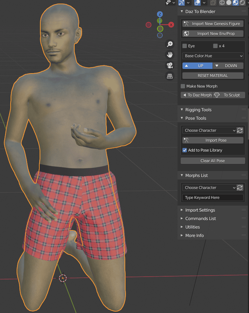Click the zoom magnifier viewport icon
Screen dimensions: 249x313
click(x=170, y=44)
